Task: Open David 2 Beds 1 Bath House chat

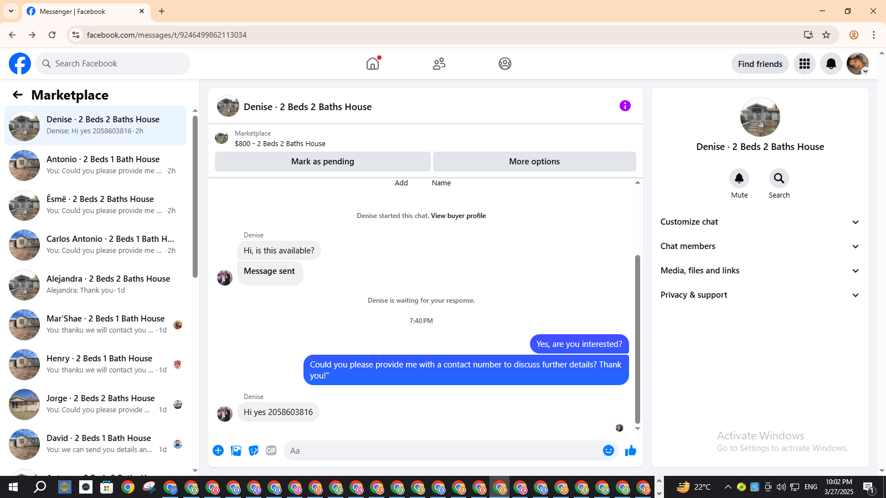Action: click(x=95, y=444)
